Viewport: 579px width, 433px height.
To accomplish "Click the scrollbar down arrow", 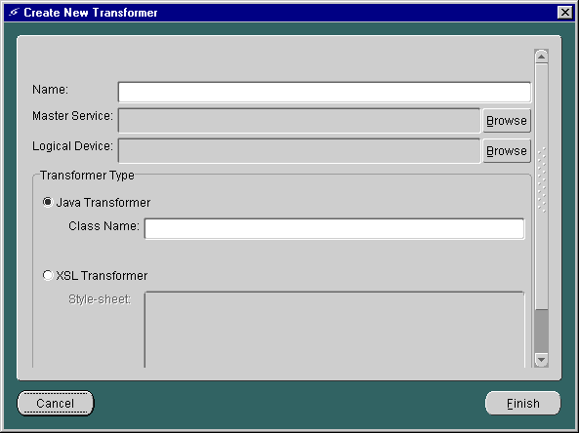I will click(541, 359).
